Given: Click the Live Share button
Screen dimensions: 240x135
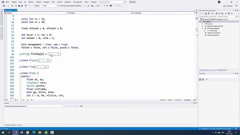Looking at the screenshot, I should [x=228, y=6].
